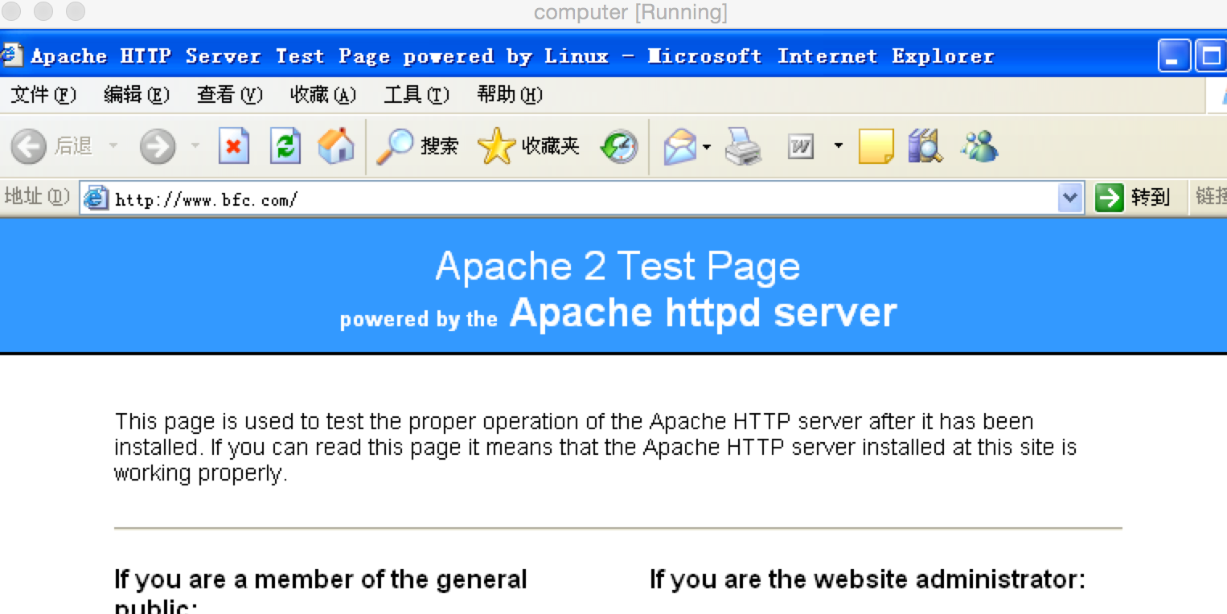Open the 工具(T) Tools menu
1227x614 pixels.
pyautogui.click(x=417, y=96)
